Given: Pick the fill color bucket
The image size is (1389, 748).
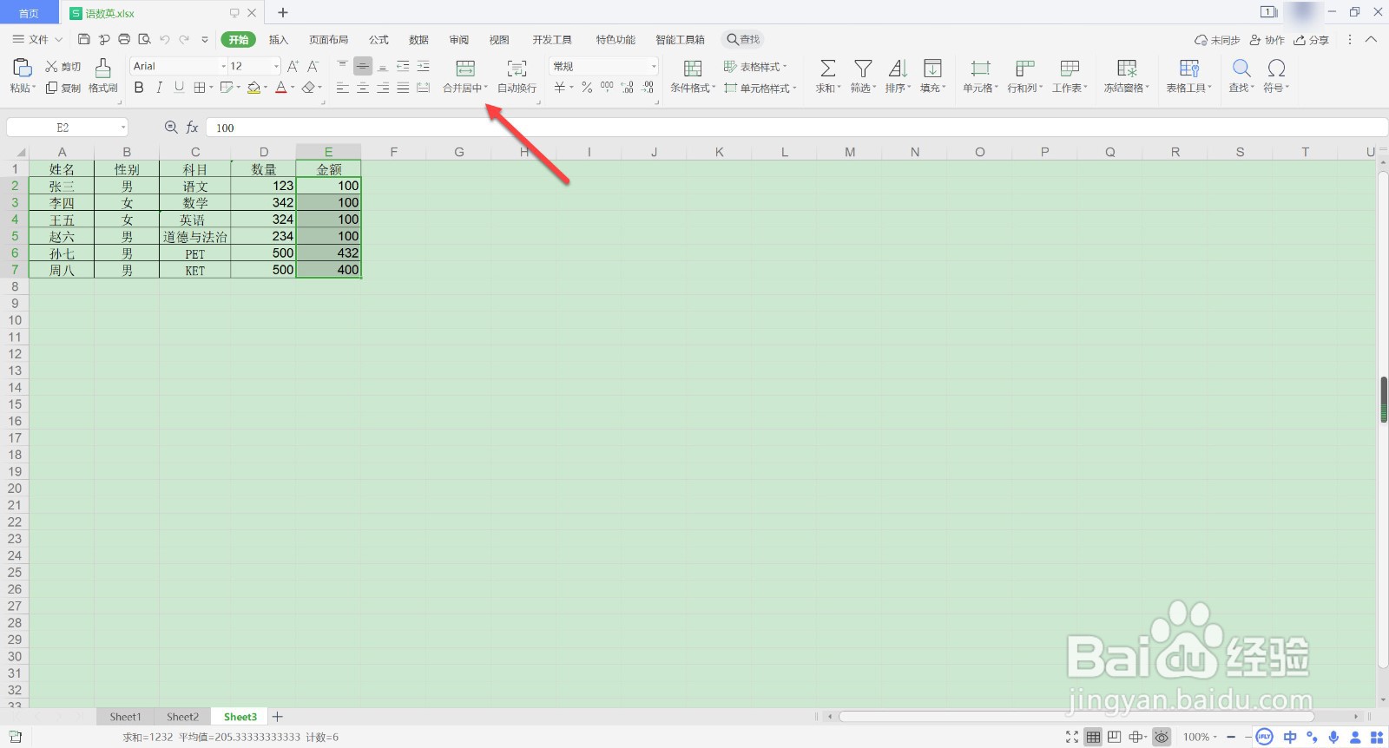Looking at the screenshot, I should [253, 88].
